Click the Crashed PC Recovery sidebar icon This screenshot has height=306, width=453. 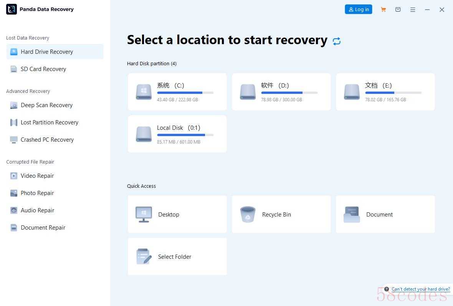tap(13, 140)
